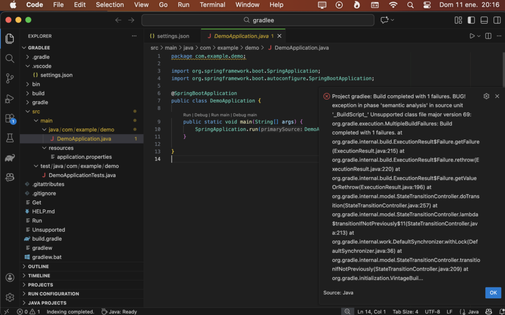Open Extensions view with update badge
Screen dimensions: 505x315
pyautogui.click(x=10, y=119)
